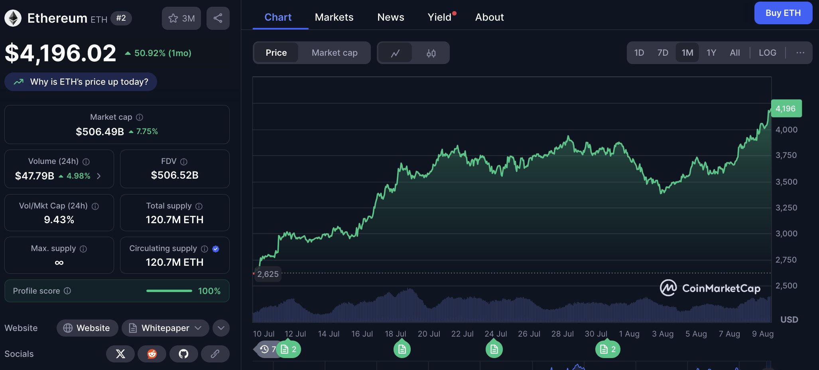Click the share icon button
Screen dimensions: 819x370
coord(218,18)
